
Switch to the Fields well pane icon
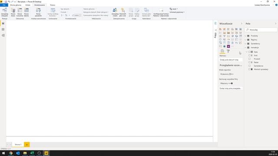(222, 51)
